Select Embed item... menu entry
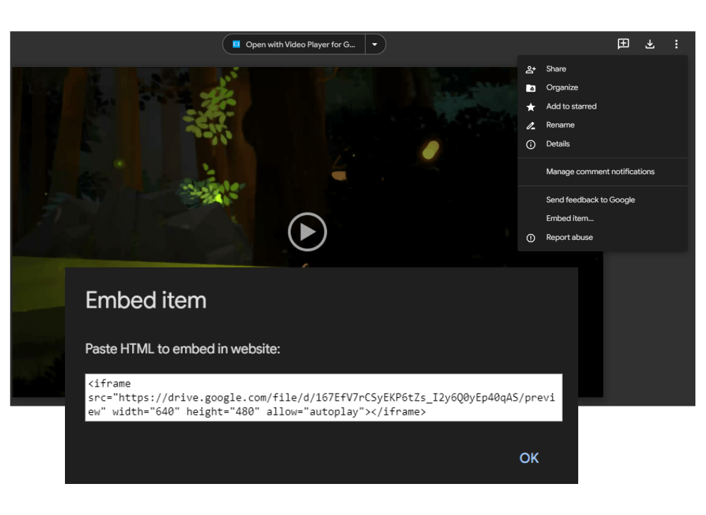The image size is (706, 515). (602, 219)
